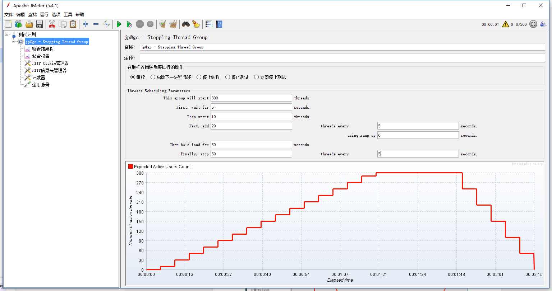This screenshot has height=291, width=552.
Task: Click the 'Finally, stop' threads field
Action: [x=251, y=154]
